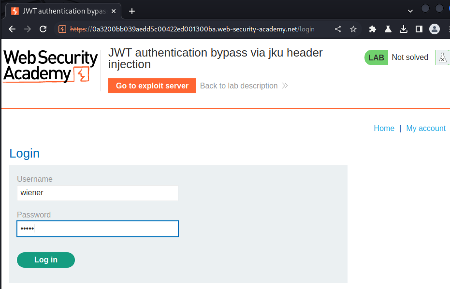Toggle the browser side panel icon
Screen dimensions: 450x289
click(x=419, y=29)
